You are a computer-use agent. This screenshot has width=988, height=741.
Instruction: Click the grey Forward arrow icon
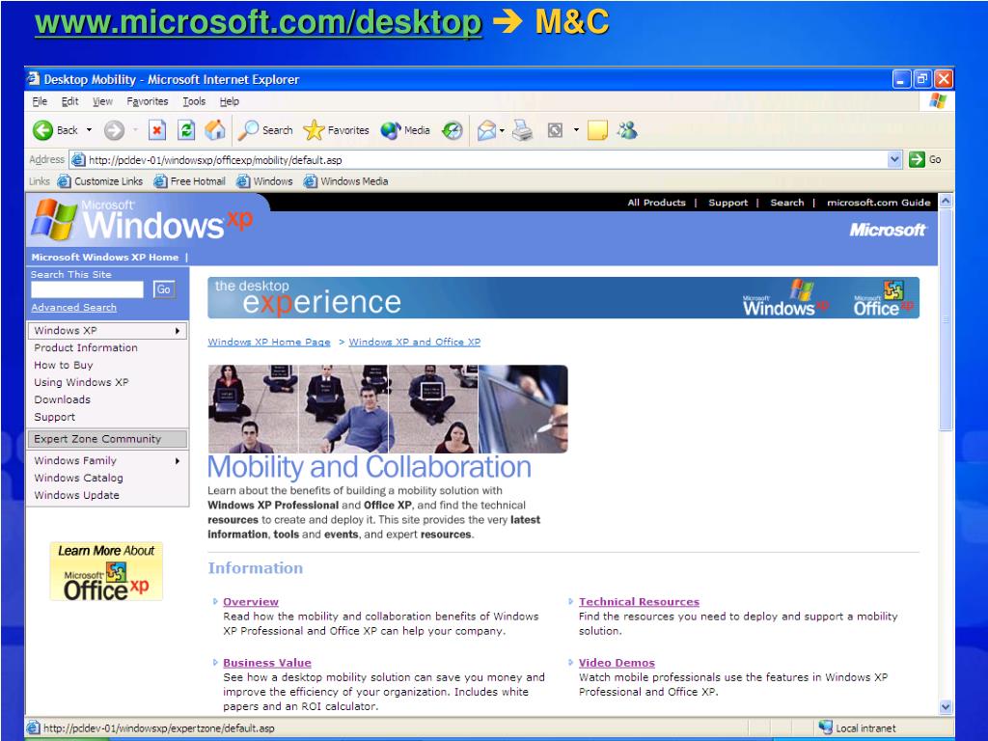(114, 130)
